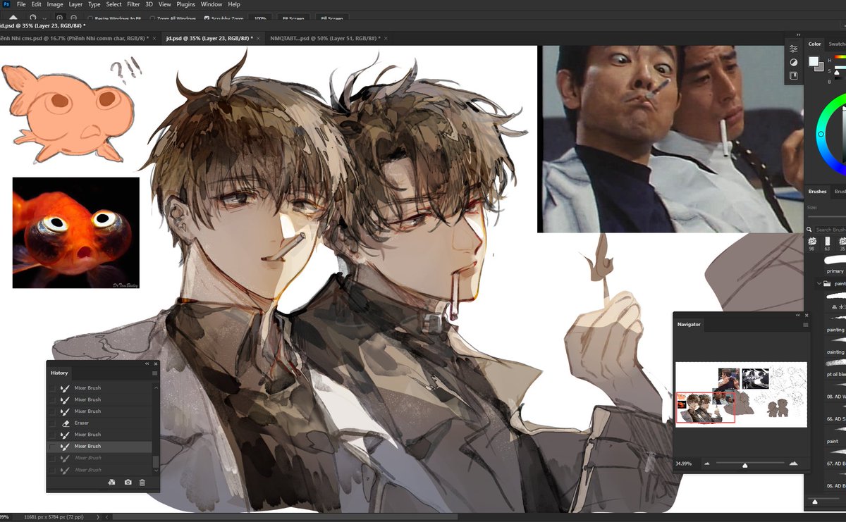This screenshot has height=522, width=846.
Task: Collapse the Navigator panel with double arrows
Action: tap(798, 315)
